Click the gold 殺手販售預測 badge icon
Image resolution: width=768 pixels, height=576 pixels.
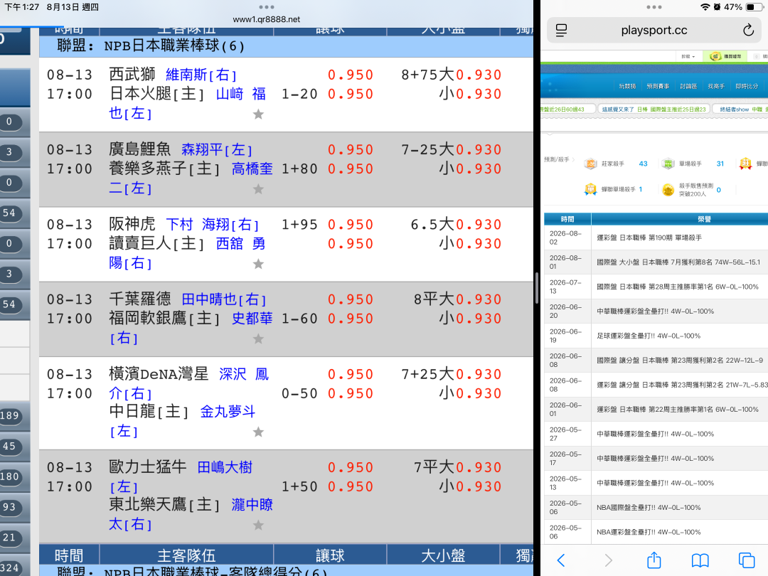pyautogui.click(x=668, y=190)
